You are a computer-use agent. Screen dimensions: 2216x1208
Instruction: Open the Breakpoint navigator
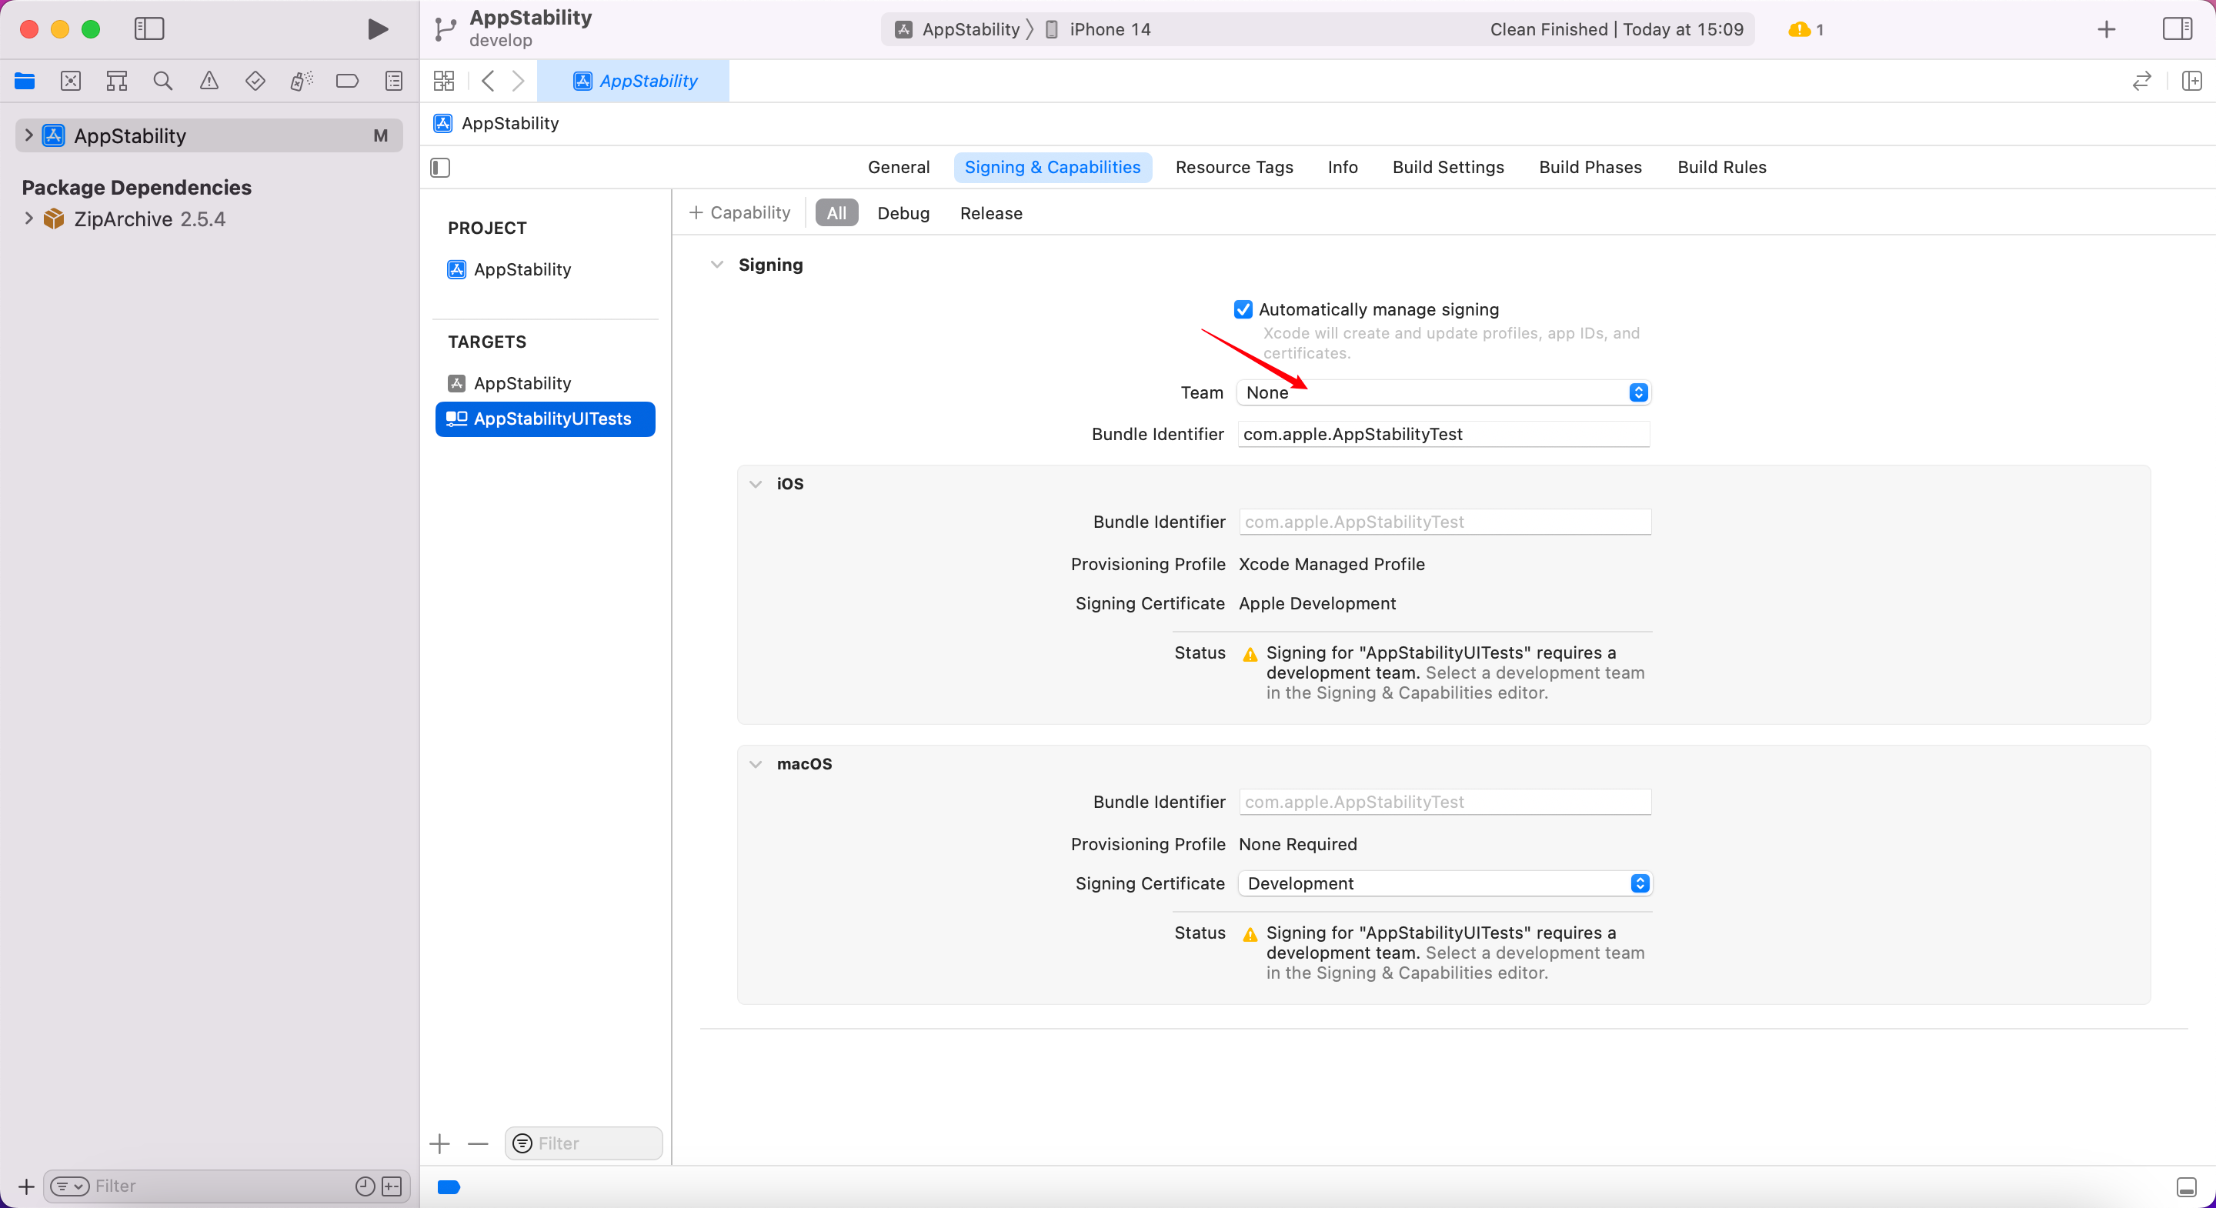[x=348, y=81]
